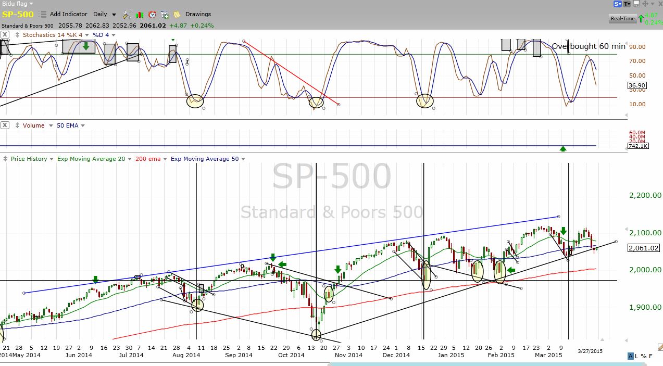
Task: Click the SP-500 ticker symbol field
Action: coord(18,15)
